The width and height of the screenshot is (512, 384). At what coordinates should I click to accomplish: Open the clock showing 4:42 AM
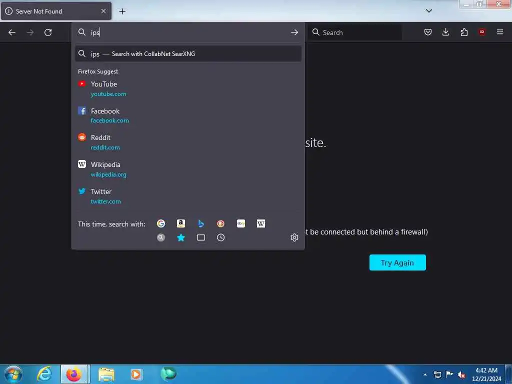(486, 374)
